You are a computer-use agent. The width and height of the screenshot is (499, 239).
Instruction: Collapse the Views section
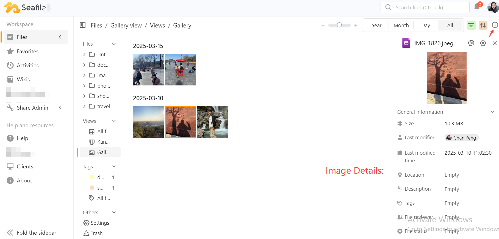[x=114, y=121]
